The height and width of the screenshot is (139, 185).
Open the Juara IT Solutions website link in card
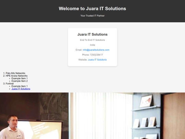(x=97, y=60)
